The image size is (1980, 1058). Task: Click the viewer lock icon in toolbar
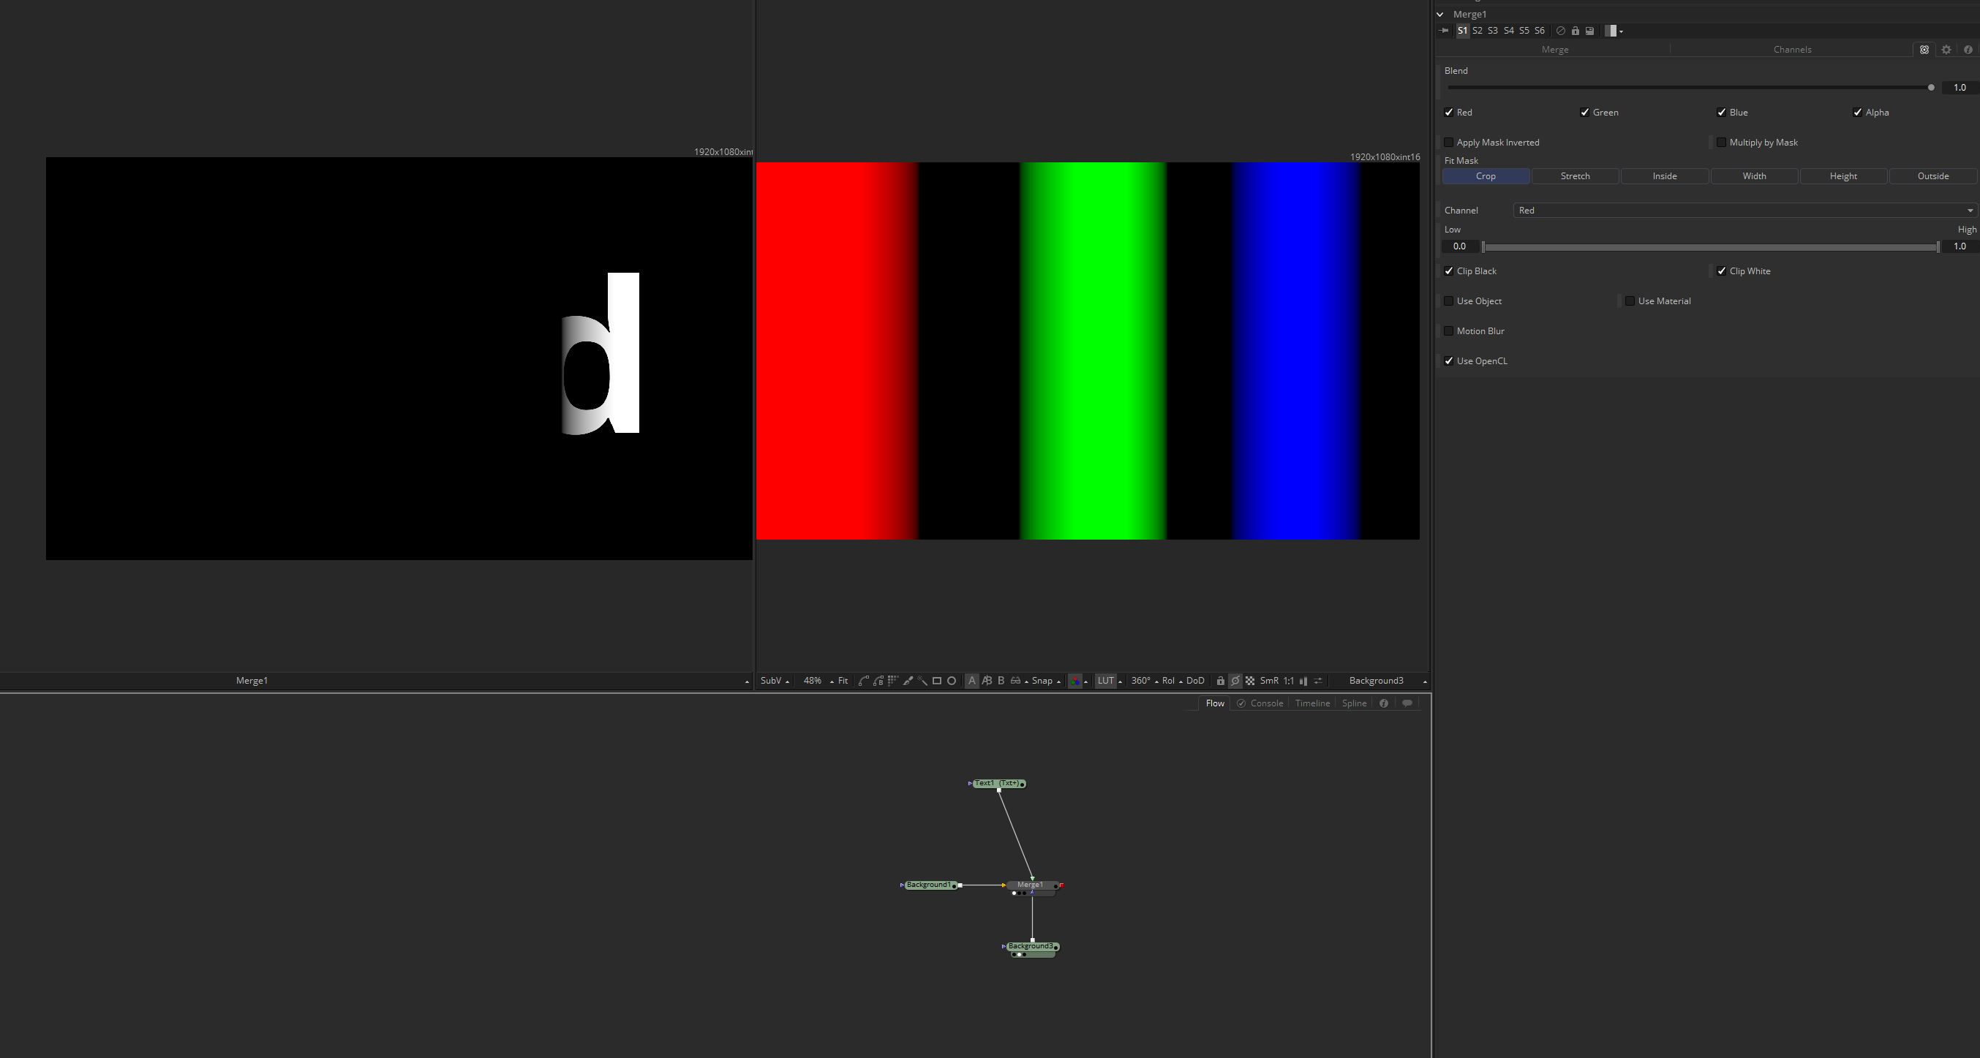pyautogui.click(x=1221, y=681)
